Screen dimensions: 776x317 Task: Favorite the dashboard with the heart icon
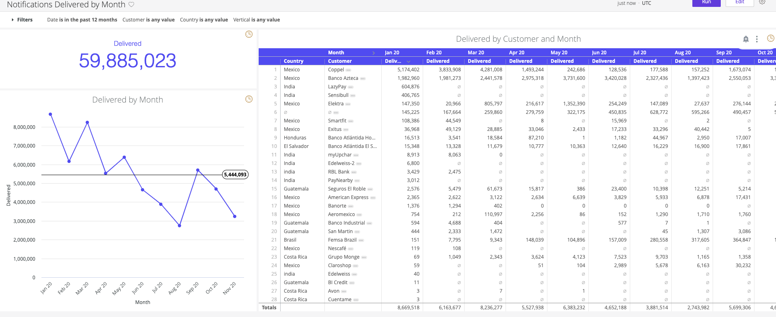(x=131, y=4)
